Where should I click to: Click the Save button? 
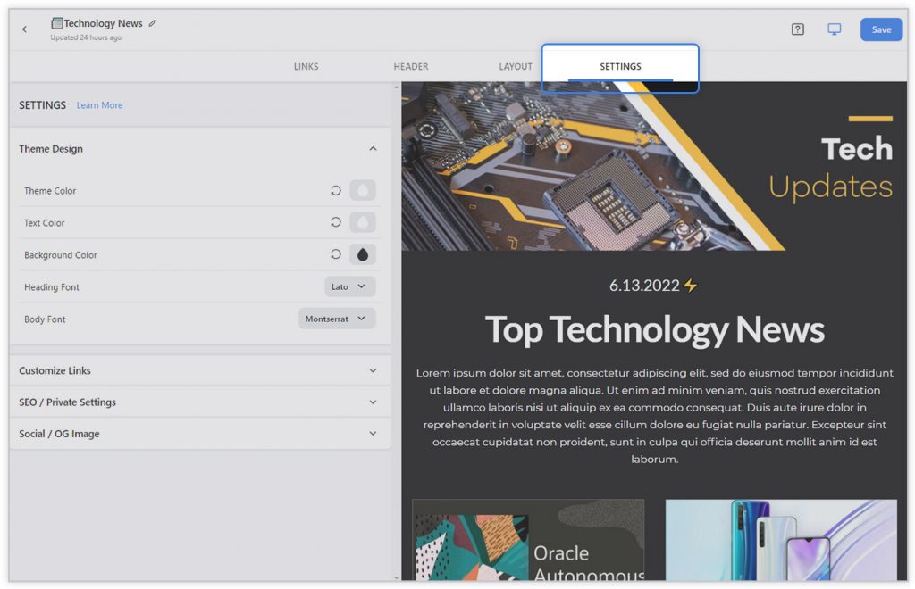coord(881,29)
